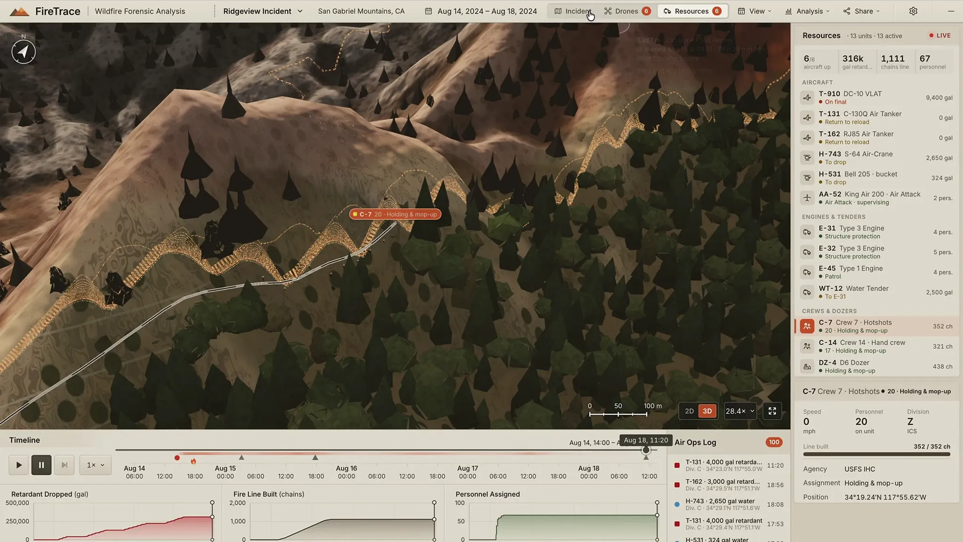Viewport: 963px width, 542px height.
Task: Open the 28.4× zoom level dropdown
Action: click(740, 411)
